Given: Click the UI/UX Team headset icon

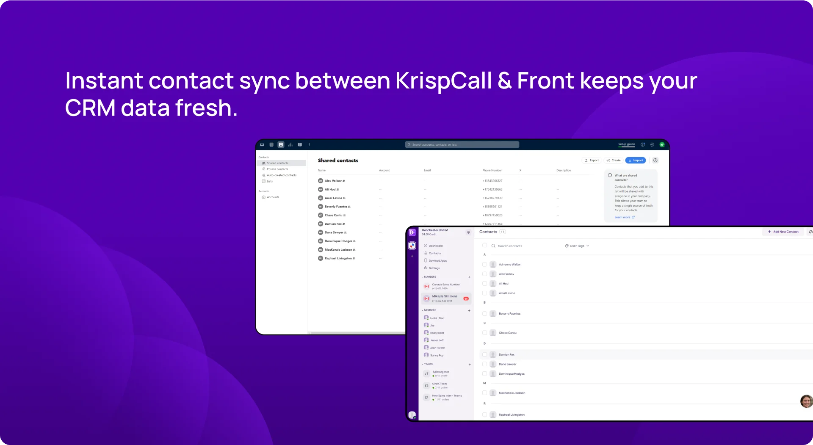Looking at the screenshot, I should click(426, 386).
